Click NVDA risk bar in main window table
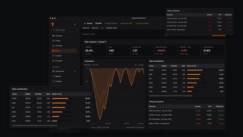This screenshot has width=243, height=137. coord(195,70)
